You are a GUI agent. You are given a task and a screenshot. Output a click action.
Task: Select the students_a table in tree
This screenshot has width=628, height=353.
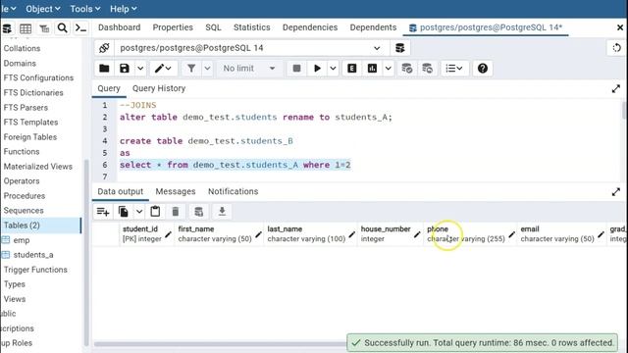point(33,255)
